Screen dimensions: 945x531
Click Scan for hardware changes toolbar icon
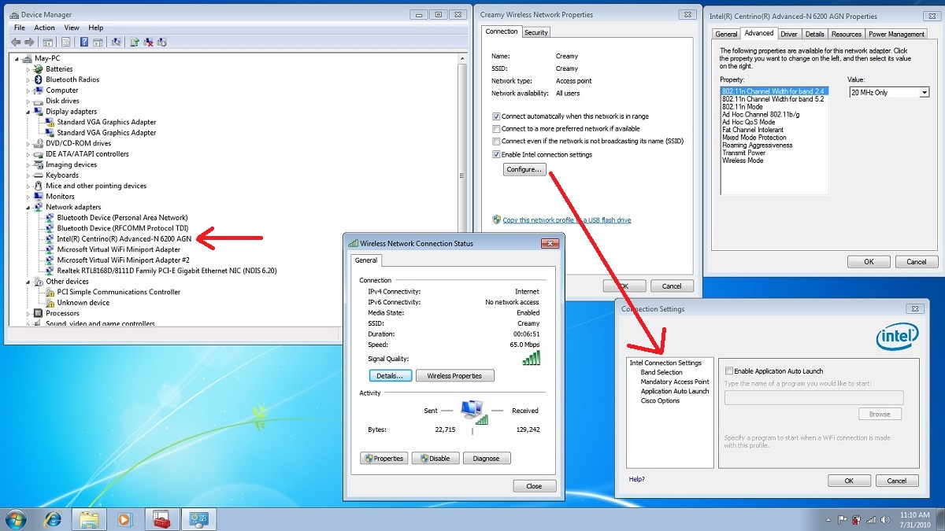click(117, 42)
